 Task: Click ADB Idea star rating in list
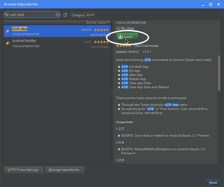click(x=101, y=30)
